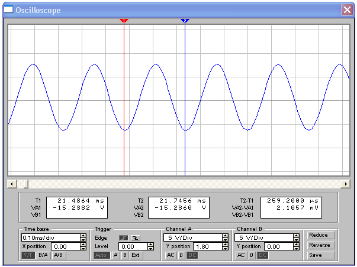Click the T2 value 21.7456 ms
This screenshot has height=267, width=357.
pyautogui.click(x=182, y=201)
